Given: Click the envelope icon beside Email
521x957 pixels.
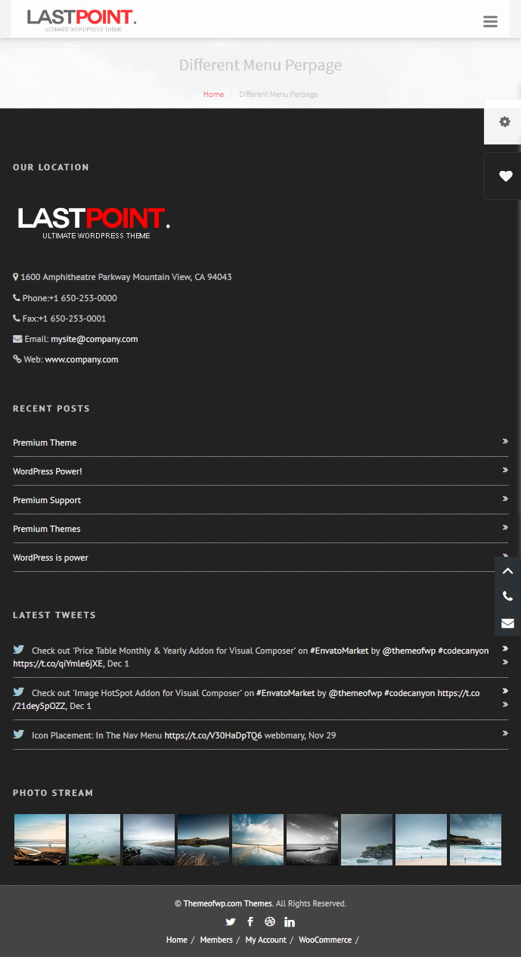Looking at the screenshot, I should [17, 339].
